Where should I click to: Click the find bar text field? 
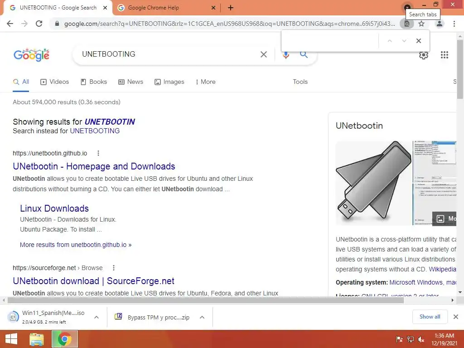[330, 41]
